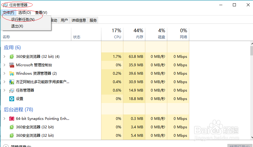Image resolution: width=253 pixels, height=147 pixels.
Task: Click the 360安全浏览器 3.4 MB process icon
Action: 12,127
